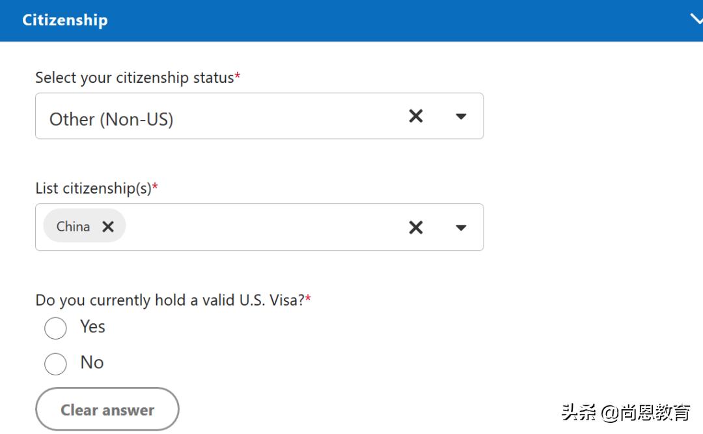Click the China citizenship chip label
Image resolution: width=703 pixels, height=434 pixels.
click(73, 226)
